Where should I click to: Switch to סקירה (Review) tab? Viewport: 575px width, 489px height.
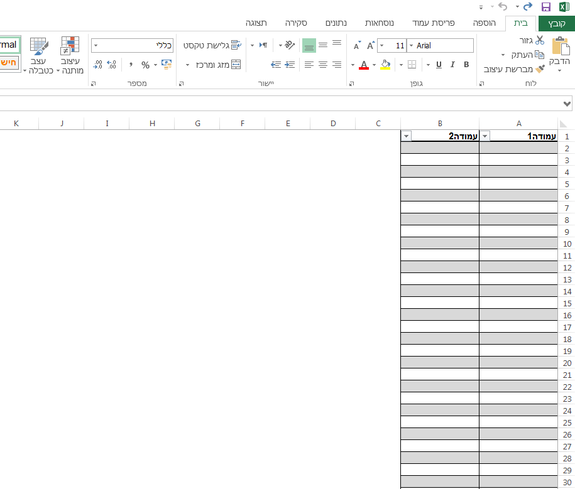[296, 23]
